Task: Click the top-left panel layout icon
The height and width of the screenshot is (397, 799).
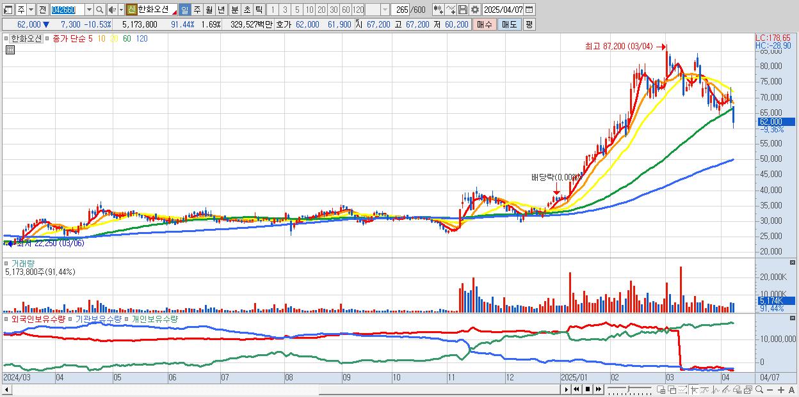Action: pos(7,10)
